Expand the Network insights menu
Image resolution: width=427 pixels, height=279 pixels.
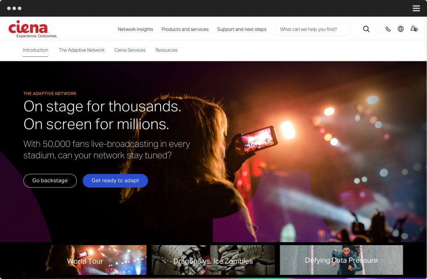click(x=135, y=30)
